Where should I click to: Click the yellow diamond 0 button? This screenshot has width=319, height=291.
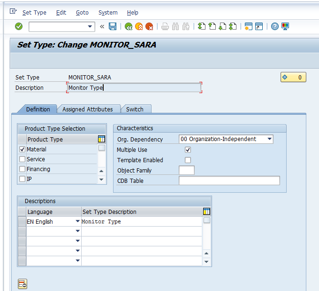coord(293,77)
